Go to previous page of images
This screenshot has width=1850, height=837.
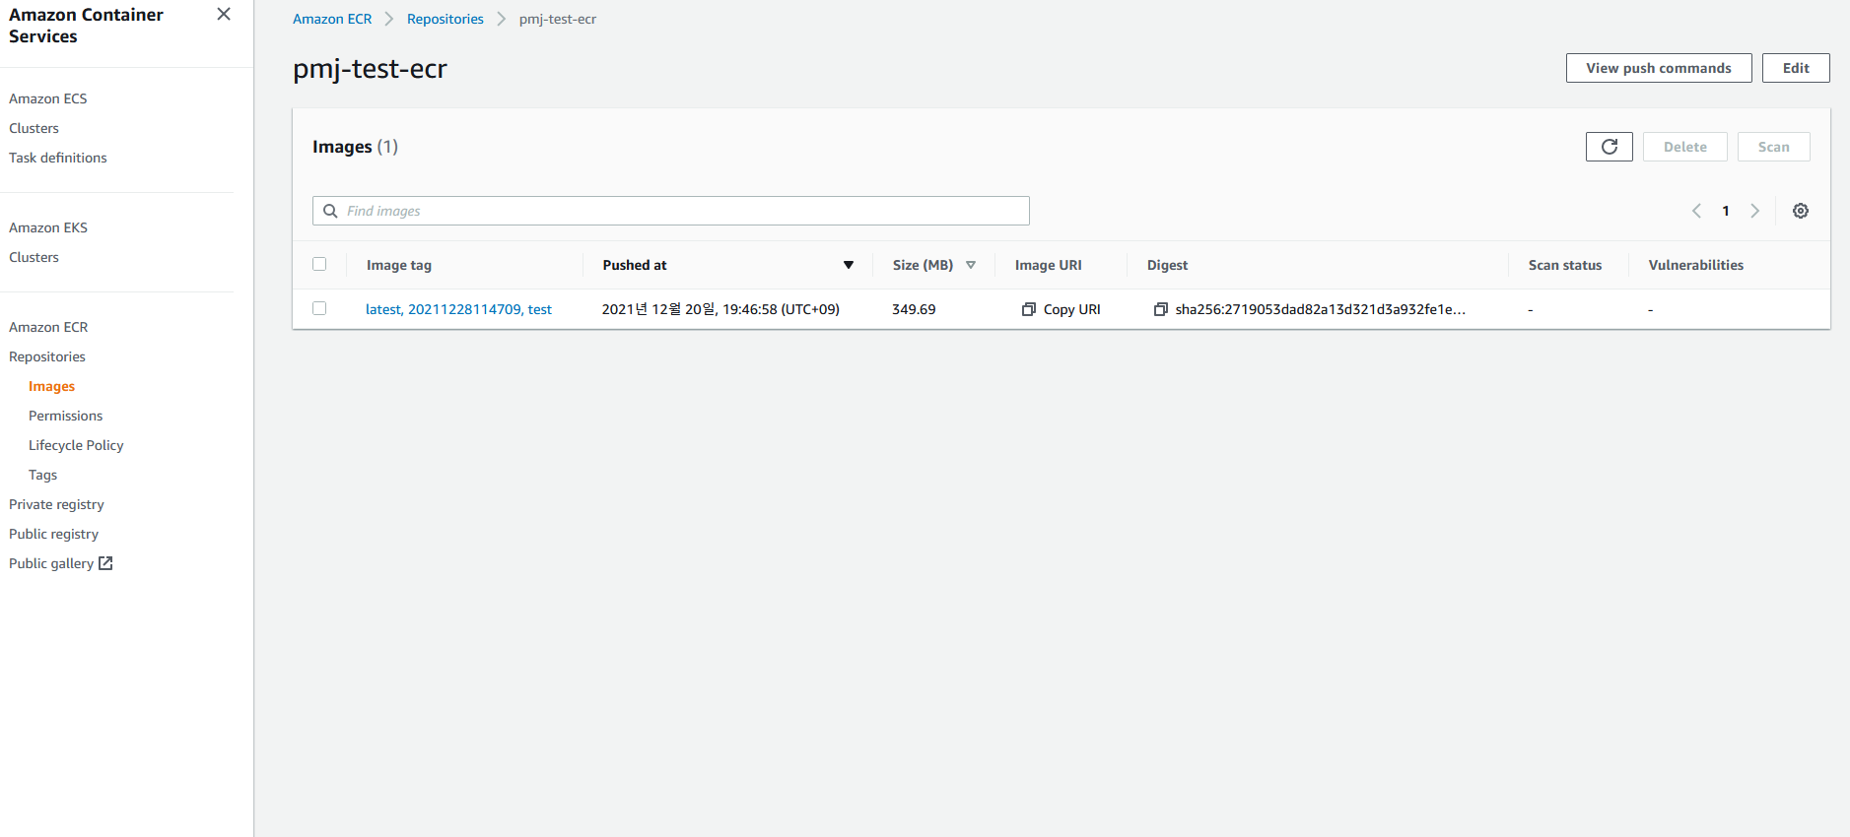point(1696,211)
